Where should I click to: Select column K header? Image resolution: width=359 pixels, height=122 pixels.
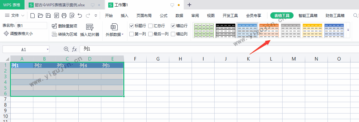249,59
